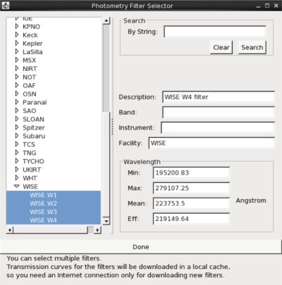Close the Photometry Filter Selector window
This screenshot has height=285, width=282.
coord(276,6)
